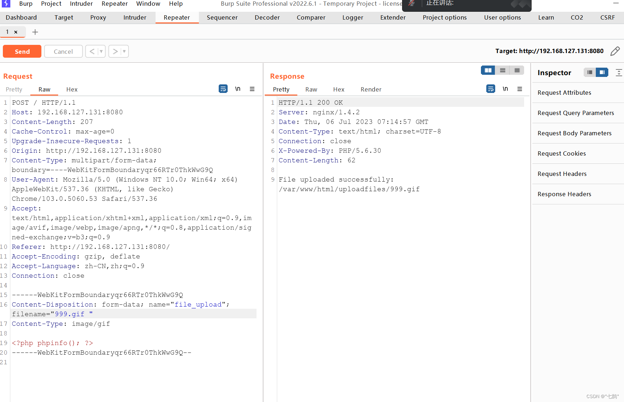Expand Request Body Parameters section
The image size is (624, 402).
578,133
